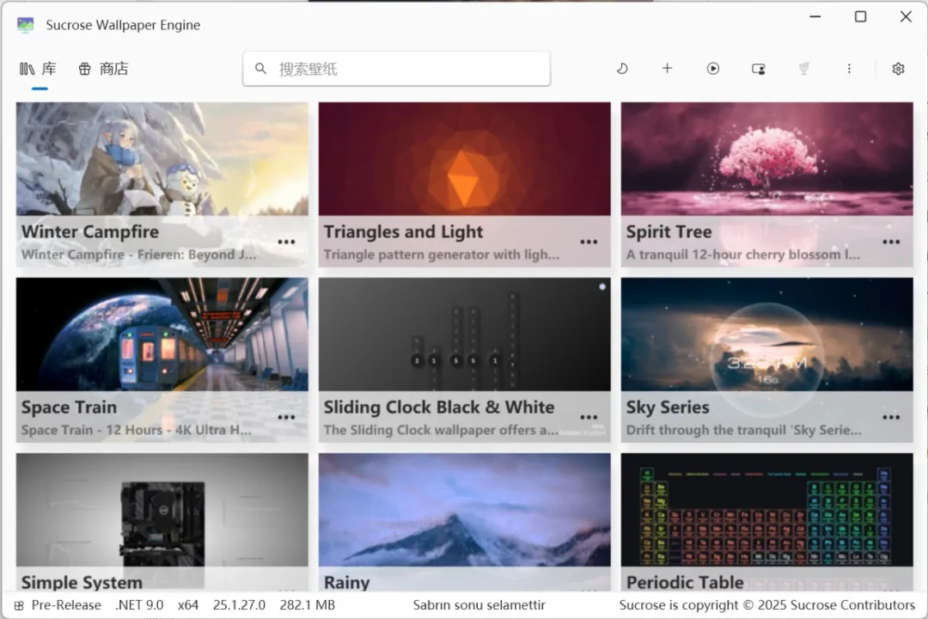Viewport: 928px width, 619px height.
Task: Expand the Spirit Tree three-dot menu
Action: pyautogui.click(x=891, y=242)
